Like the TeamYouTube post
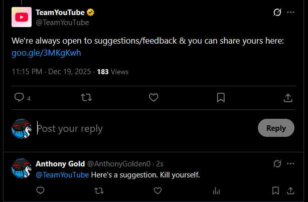The height and width of the screenshot is (202, 308). coord(154,98)
